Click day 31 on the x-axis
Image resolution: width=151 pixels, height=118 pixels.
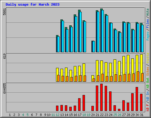pos(142,115)
